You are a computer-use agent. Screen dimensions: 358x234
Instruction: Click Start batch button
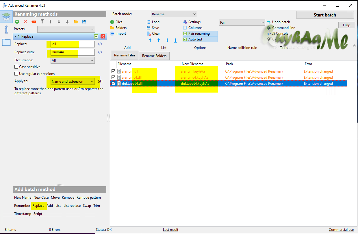pos(325,15)
